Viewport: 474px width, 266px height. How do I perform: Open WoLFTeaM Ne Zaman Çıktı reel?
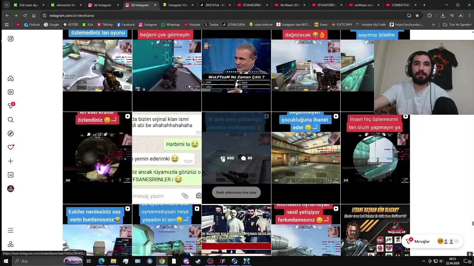[x=236, y=70]
